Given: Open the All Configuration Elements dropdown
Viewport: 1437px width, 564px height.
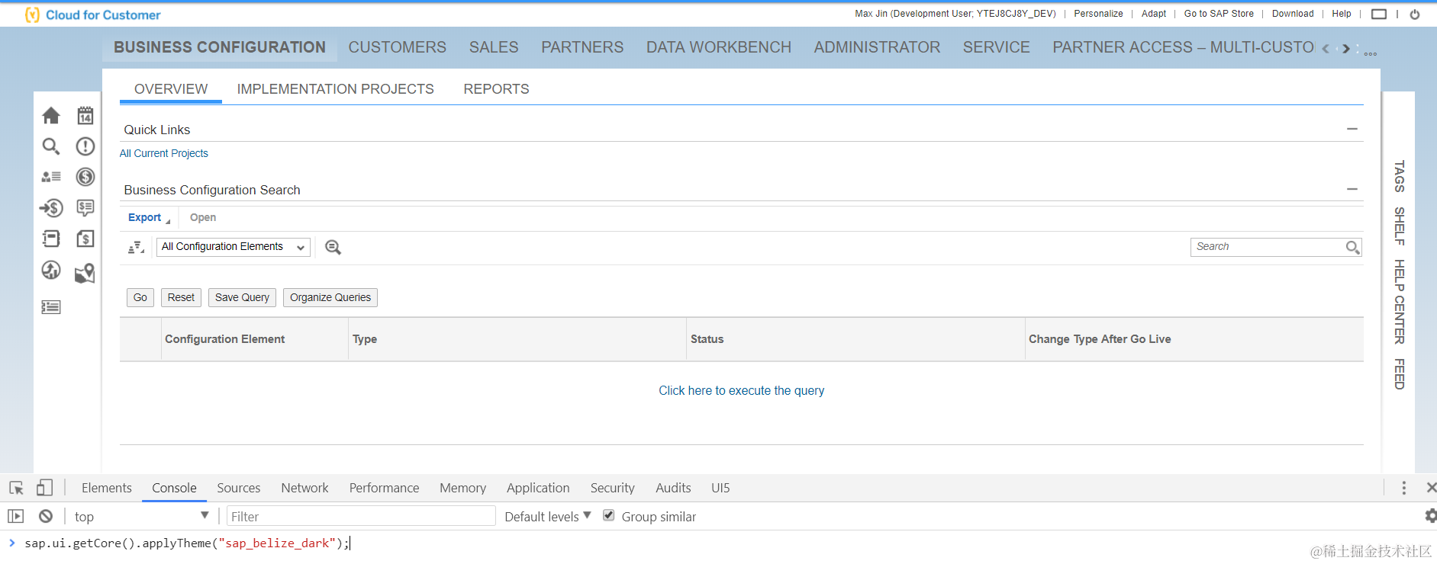Looking at the screenshot, I should 234,247.
